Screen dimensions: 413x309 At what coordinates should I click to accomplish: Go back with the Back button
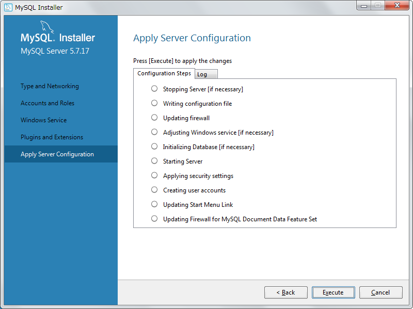pos(285,292)
